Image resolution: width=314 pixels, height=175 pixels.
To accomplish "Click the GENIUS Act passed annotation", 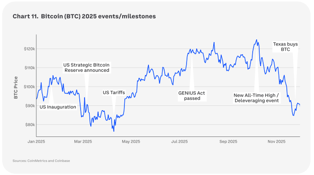I will pyautogui.click(x=192, y=96).
